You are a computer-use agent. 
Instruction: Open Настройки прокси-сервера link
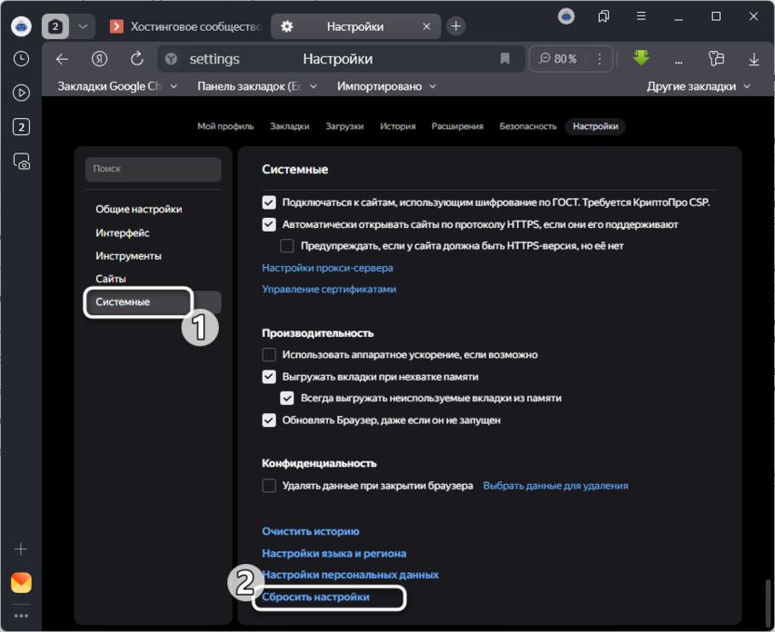point(328,268)
